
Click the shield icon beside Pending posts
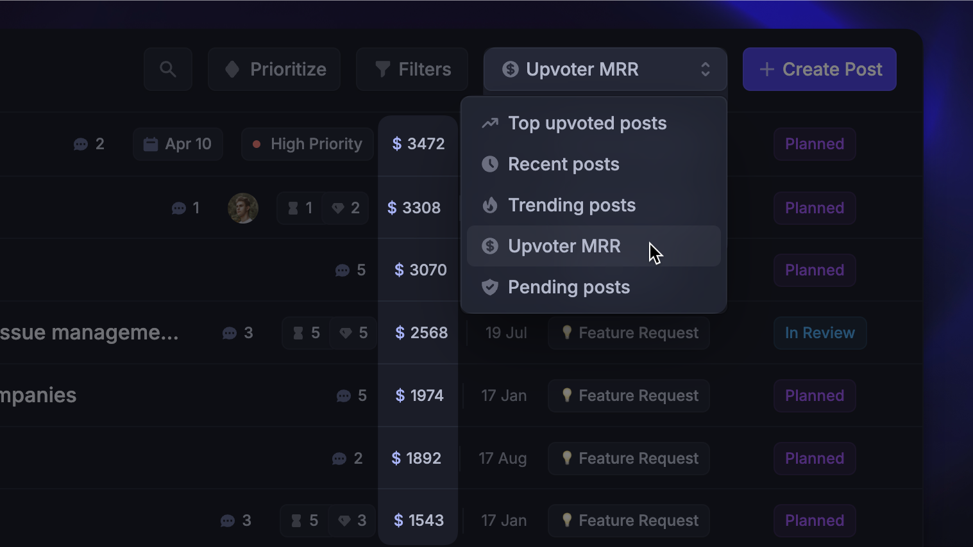coord(490,287)
